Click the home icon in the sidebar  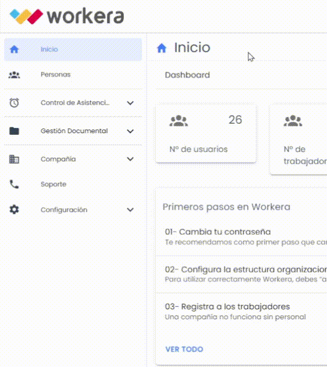(x=14, y=49)
